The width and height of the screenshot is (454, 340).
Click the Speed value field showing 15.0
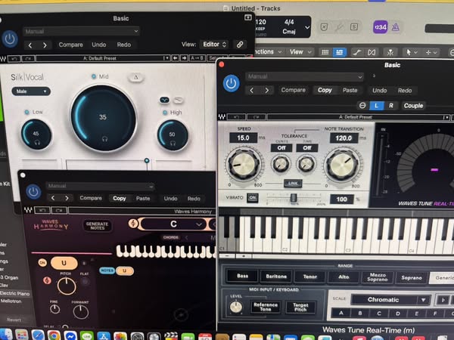click(243, 138)
